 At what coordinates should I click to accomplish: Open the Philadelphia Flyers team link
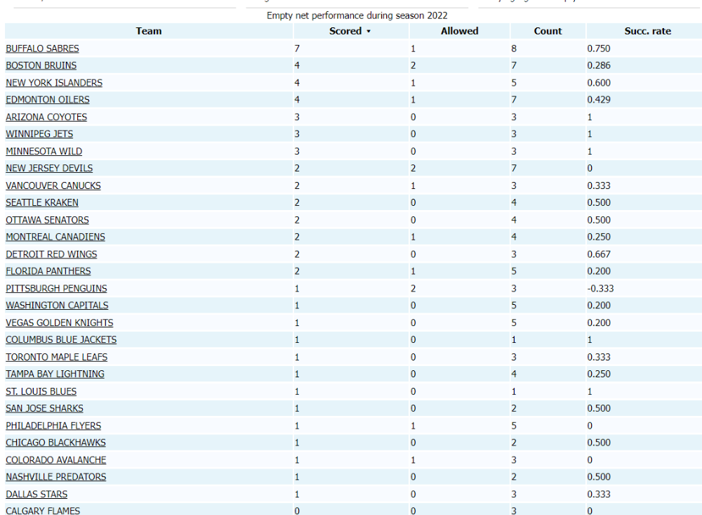click(x=53, y=426)
